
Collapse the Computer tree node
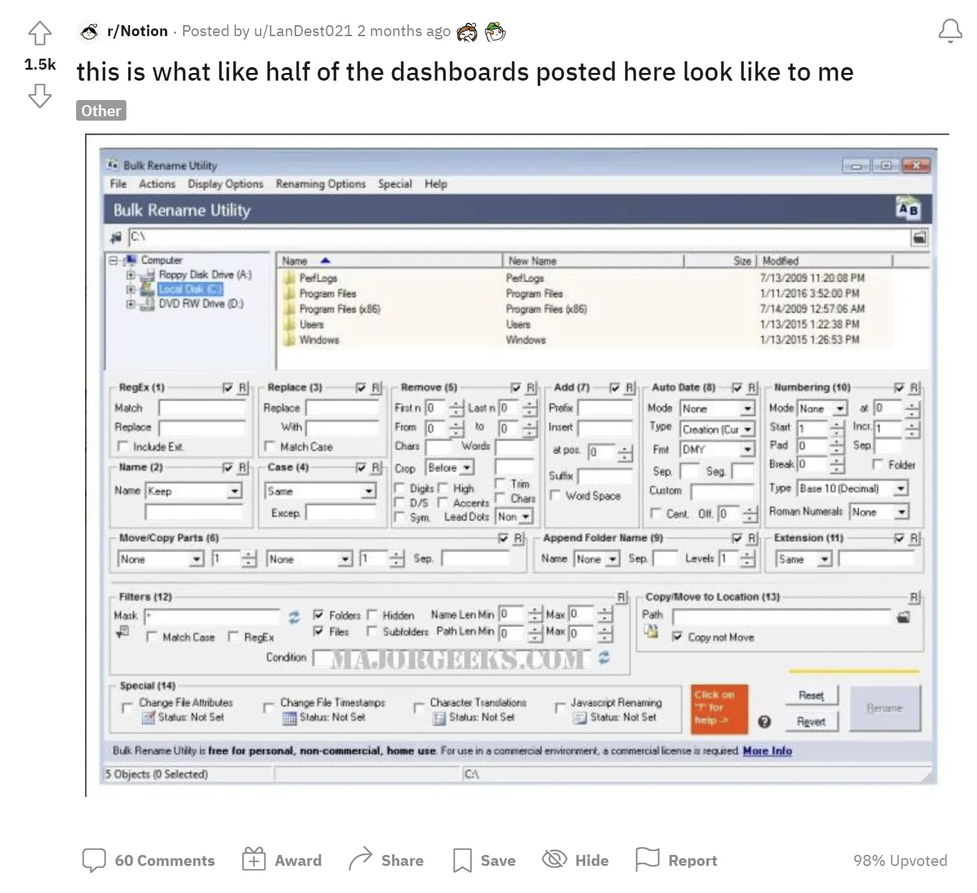point(113,260)
